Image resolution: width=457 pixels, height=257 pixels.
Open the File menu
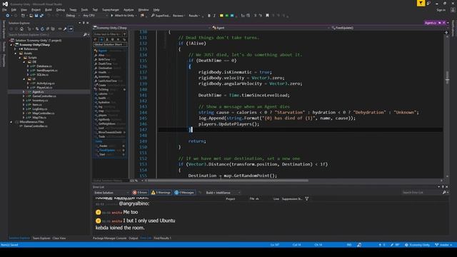tap(4, 9)
